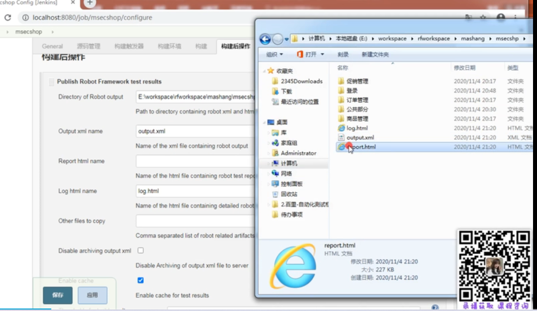
Task: Open a new browser tab
Action: tap(89, 3)
